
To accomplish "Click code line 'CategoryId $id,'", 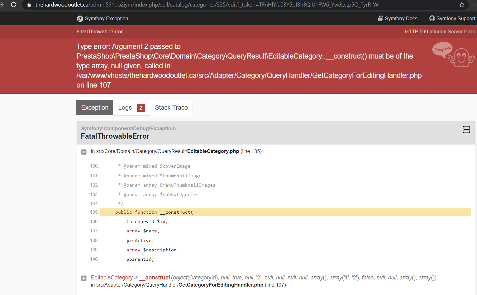I will 147,221.
